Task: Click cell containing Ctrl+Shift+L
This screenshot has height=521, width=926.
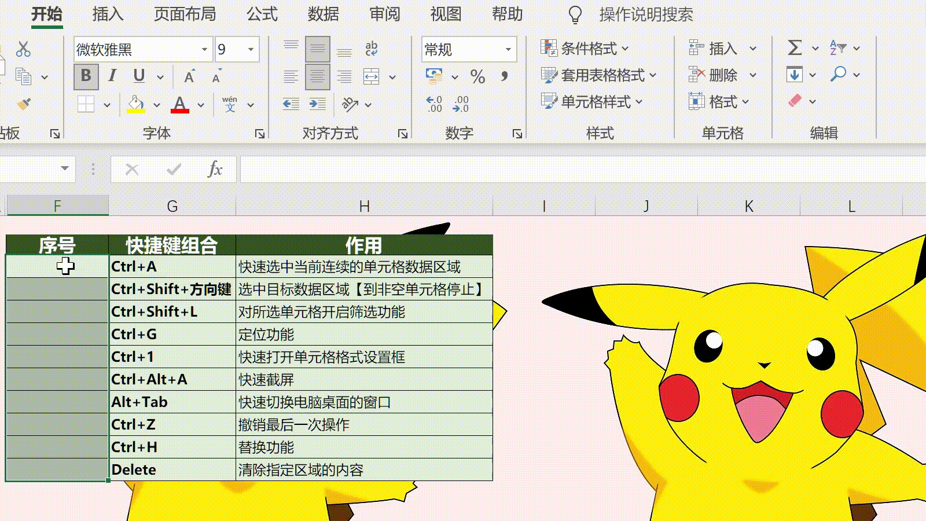Action: click(x=172, y=311)
